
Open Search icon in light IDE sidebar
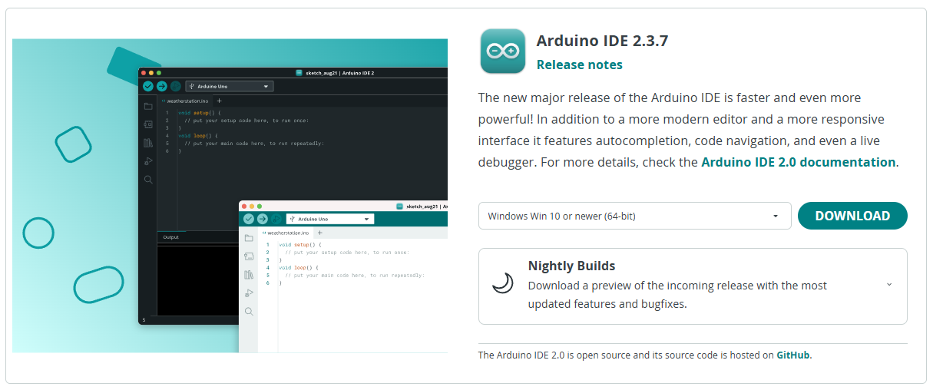(x=249, y=312)
